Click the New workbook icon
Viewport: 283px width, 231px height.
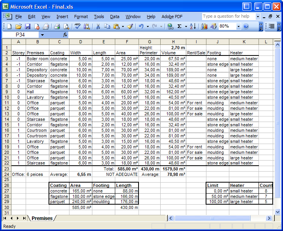point(9,27)
